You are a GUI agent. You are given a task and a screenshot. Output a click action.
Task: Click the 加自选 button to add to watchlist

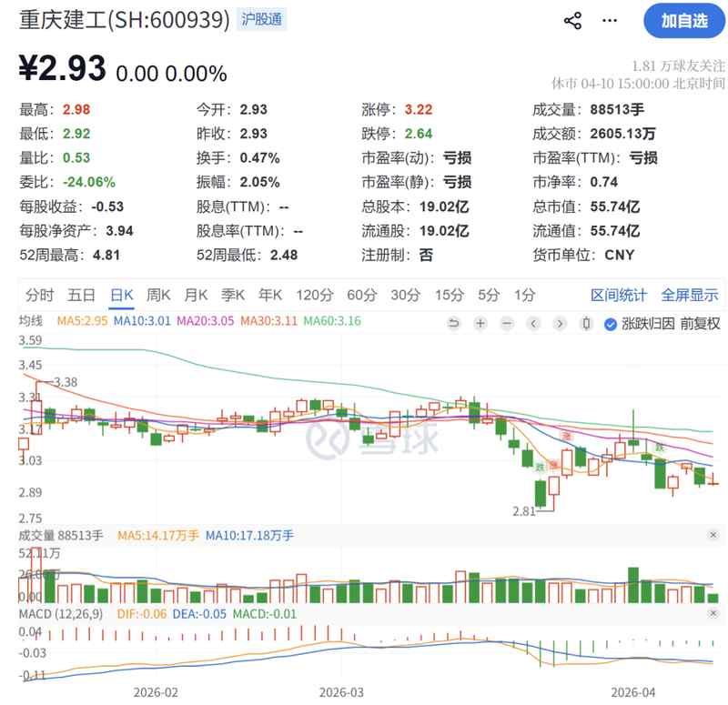pos(683,20)
